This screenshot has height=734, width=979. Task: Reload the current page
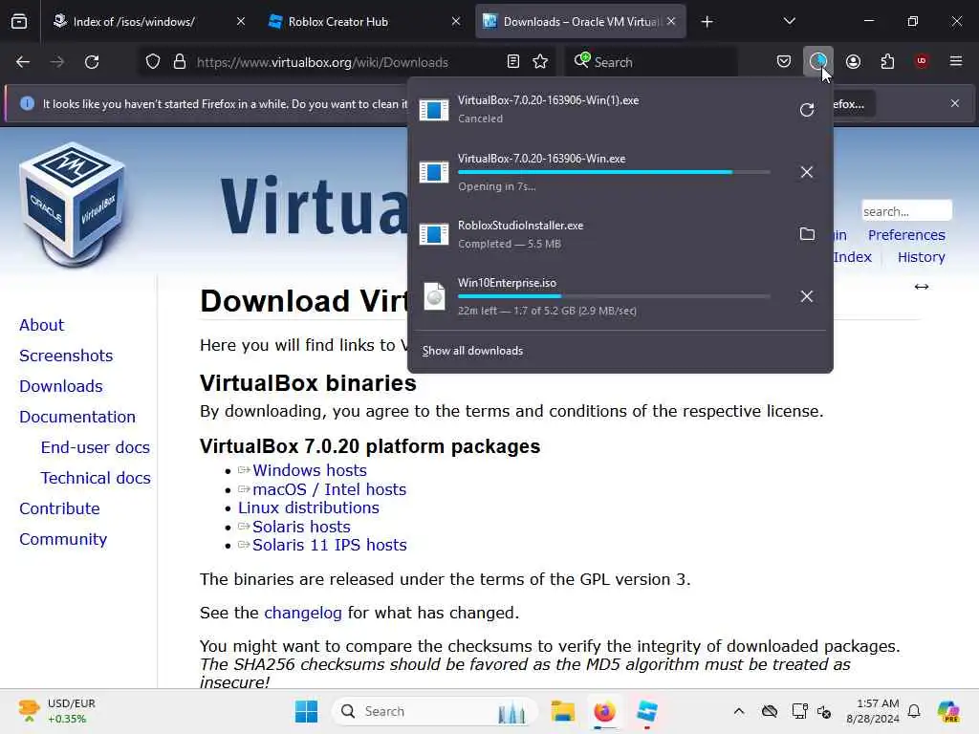(92, 62)
